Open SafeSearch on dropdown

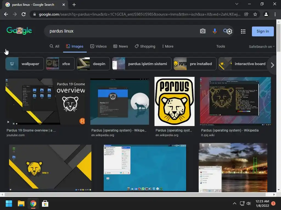click(262, 46)
